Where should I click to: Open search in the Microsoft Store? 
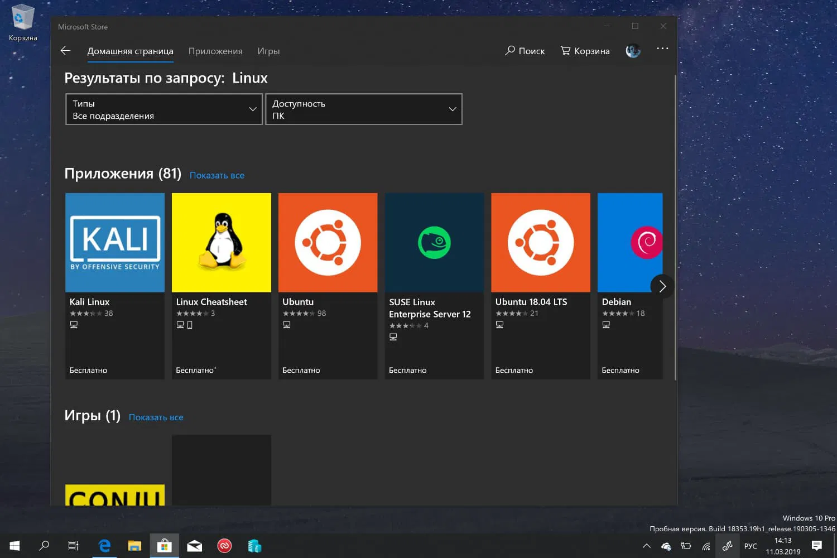point(525,51)
